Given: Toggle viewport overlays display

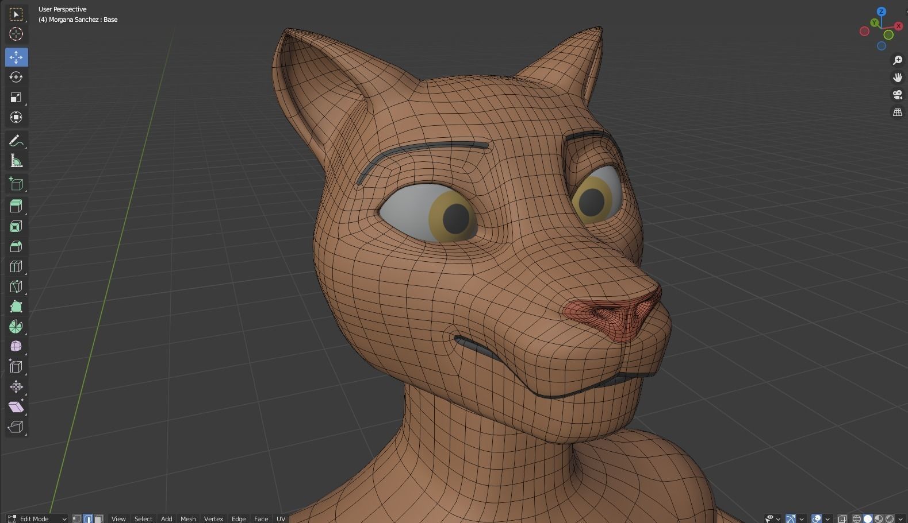Looking at the screenshot, I should point(817,518).
